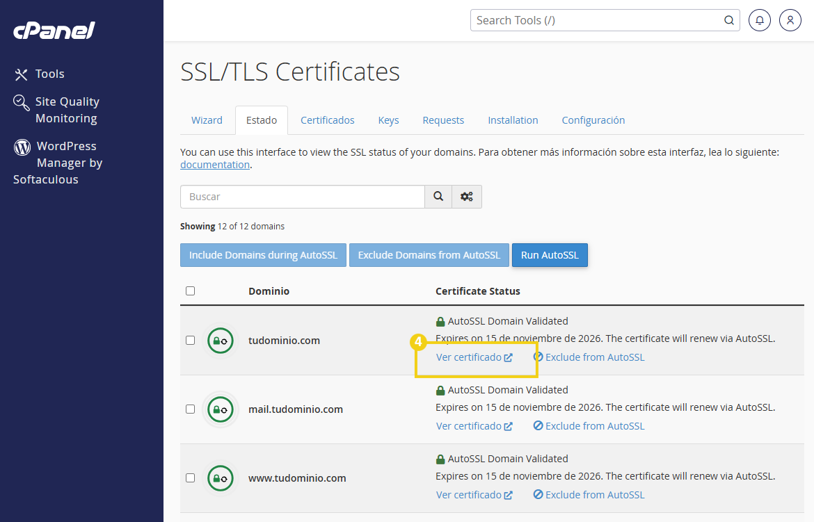The height and width of the screenshot is (522, 814).
Task: Go to the Keys tab
Action: pos(388,120)
